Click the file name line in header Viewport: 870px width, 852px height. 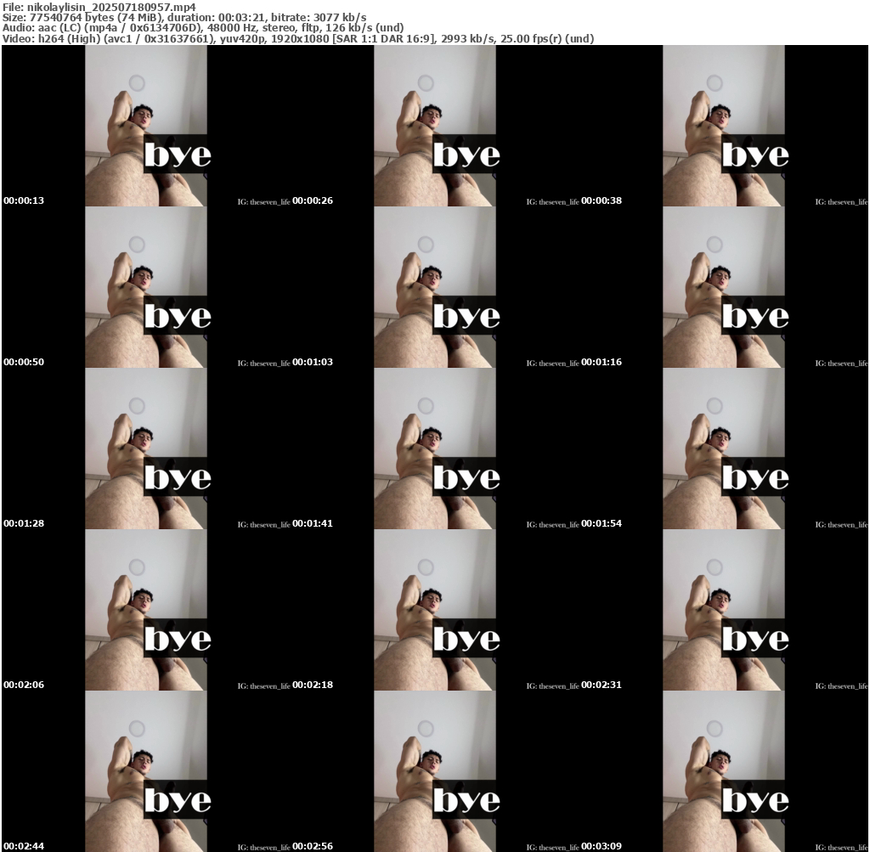(99, 8)
